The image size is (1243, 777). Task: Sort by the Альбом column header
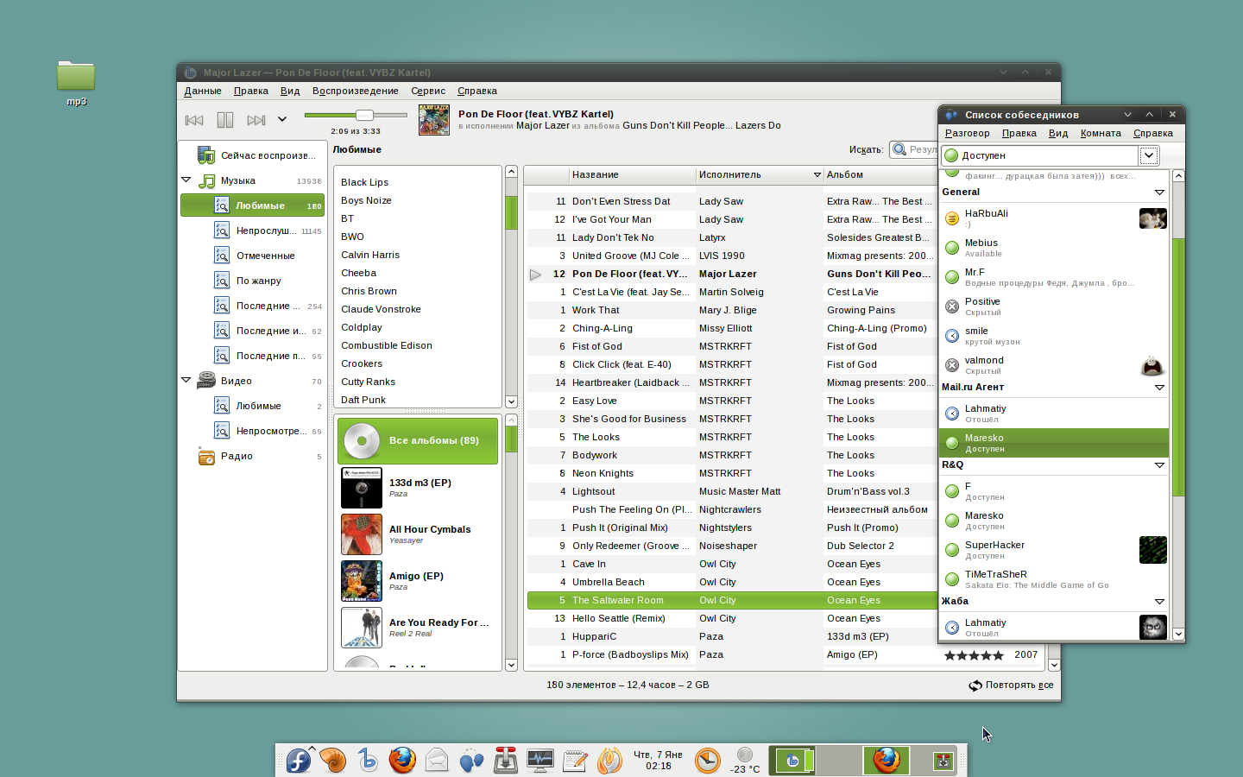pos(879,174)
